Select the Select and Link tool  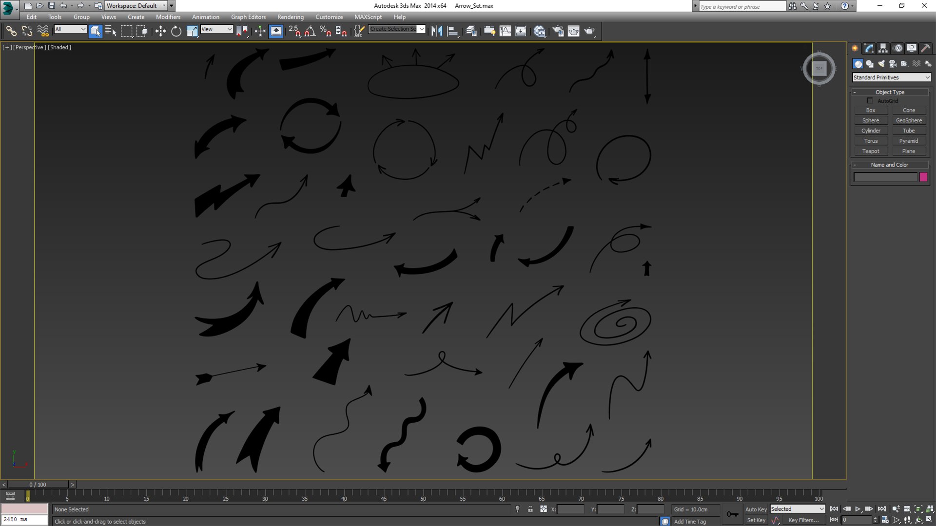pyautogui.click(x=11, y=31)
